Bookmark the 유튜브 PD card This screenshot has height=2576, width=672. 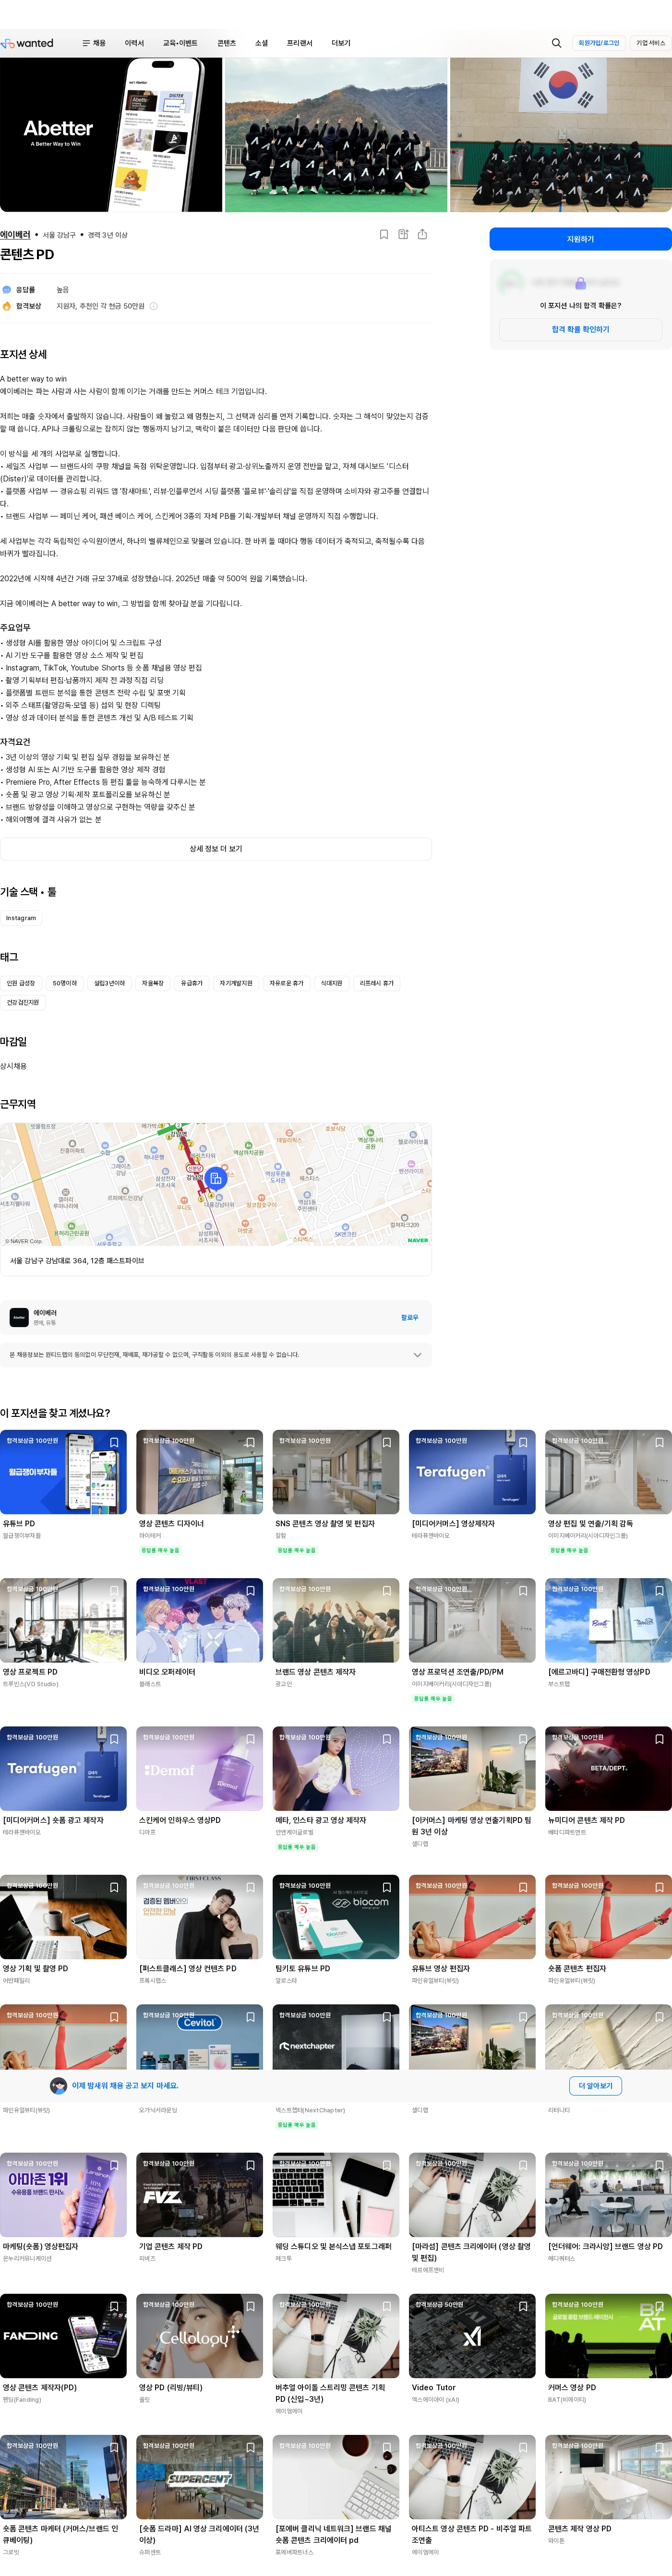pyautogui.click(x=114, y=1442)
